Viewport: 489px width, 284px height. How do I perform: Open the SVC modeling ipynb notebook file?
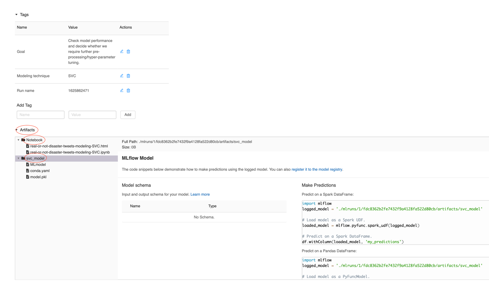click(70, 152)
